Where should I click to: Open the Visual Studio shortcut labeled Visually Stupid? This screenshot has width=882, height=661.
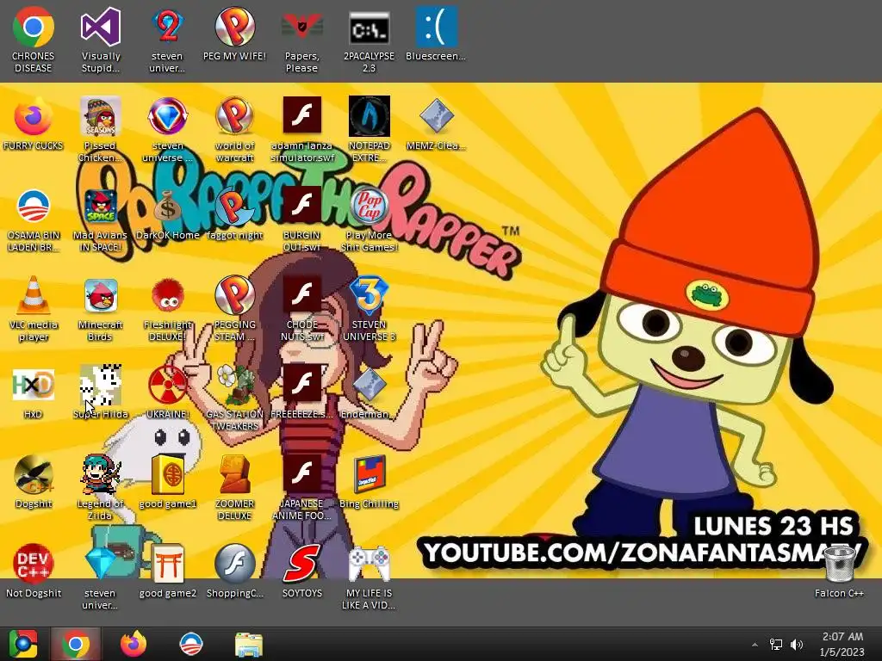coord(101,28)
